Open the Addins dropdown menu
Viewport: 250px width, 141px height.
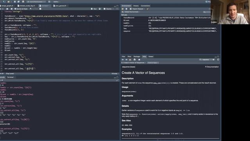click(x=57, y=2)
